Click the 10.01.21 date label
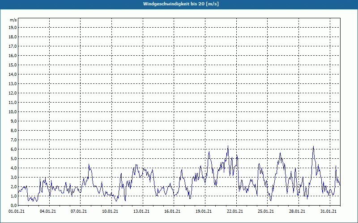 point(110,211)
